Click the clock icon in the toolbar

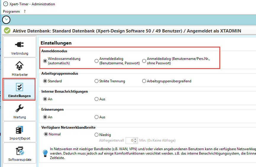tap(6, 20)
